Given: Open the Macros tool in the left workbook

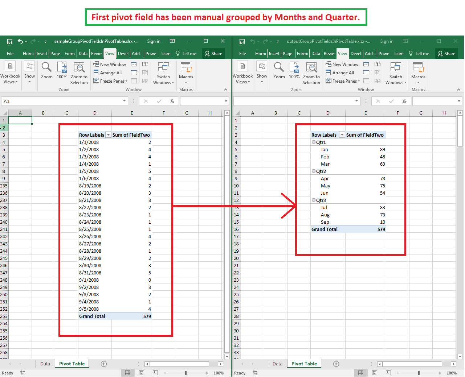Looking at the screenshot, I should pos(186,72).
